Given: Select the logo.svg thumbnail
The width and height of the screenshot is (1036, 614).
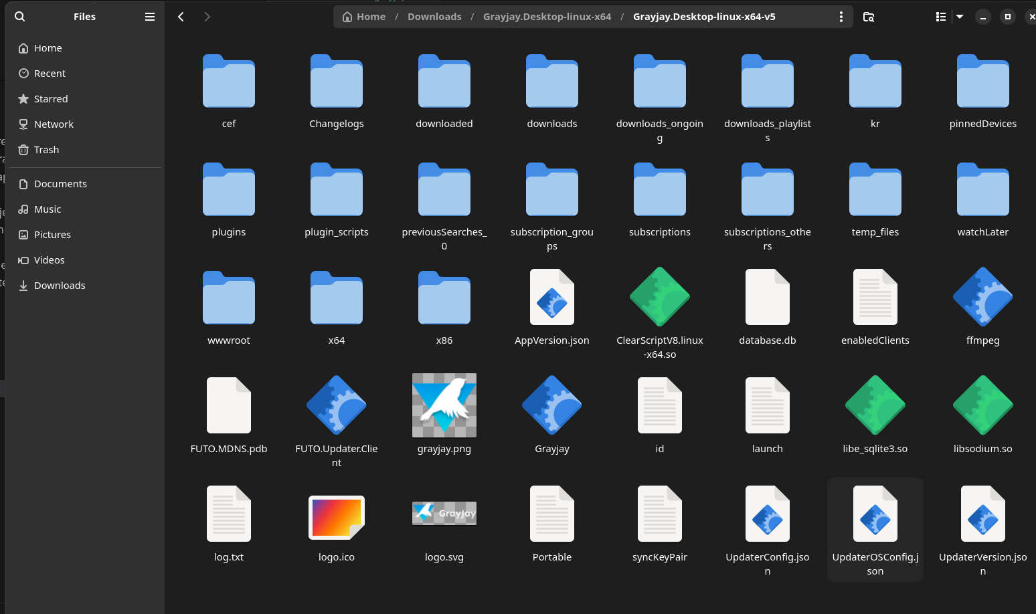Looking at the screenshot, I should [x=444, y=514].
